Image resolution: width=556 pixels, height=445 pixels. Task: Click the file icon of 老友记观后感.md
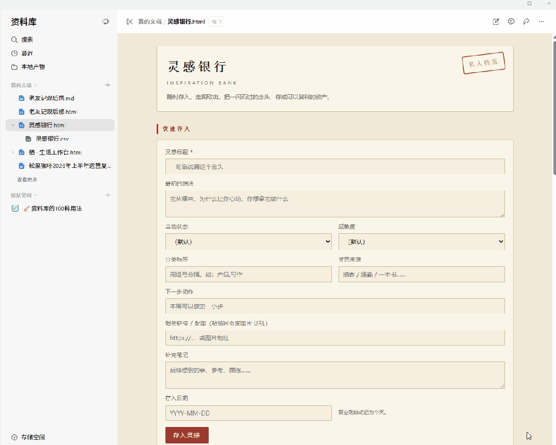[22, 98]
